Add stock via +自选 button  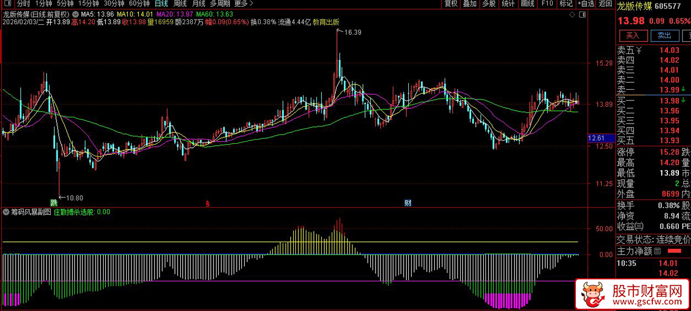point(585,3)
